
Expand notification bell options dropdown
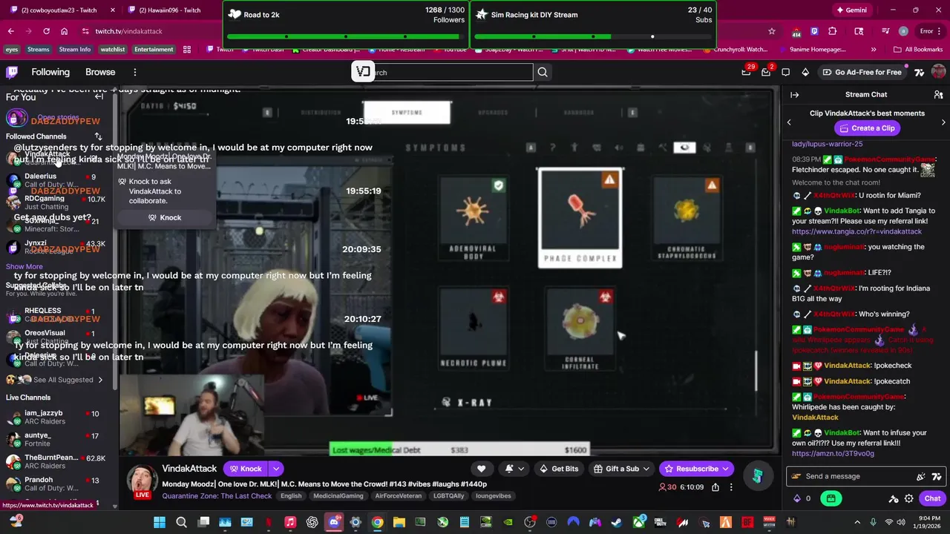[x=521, y=469]
